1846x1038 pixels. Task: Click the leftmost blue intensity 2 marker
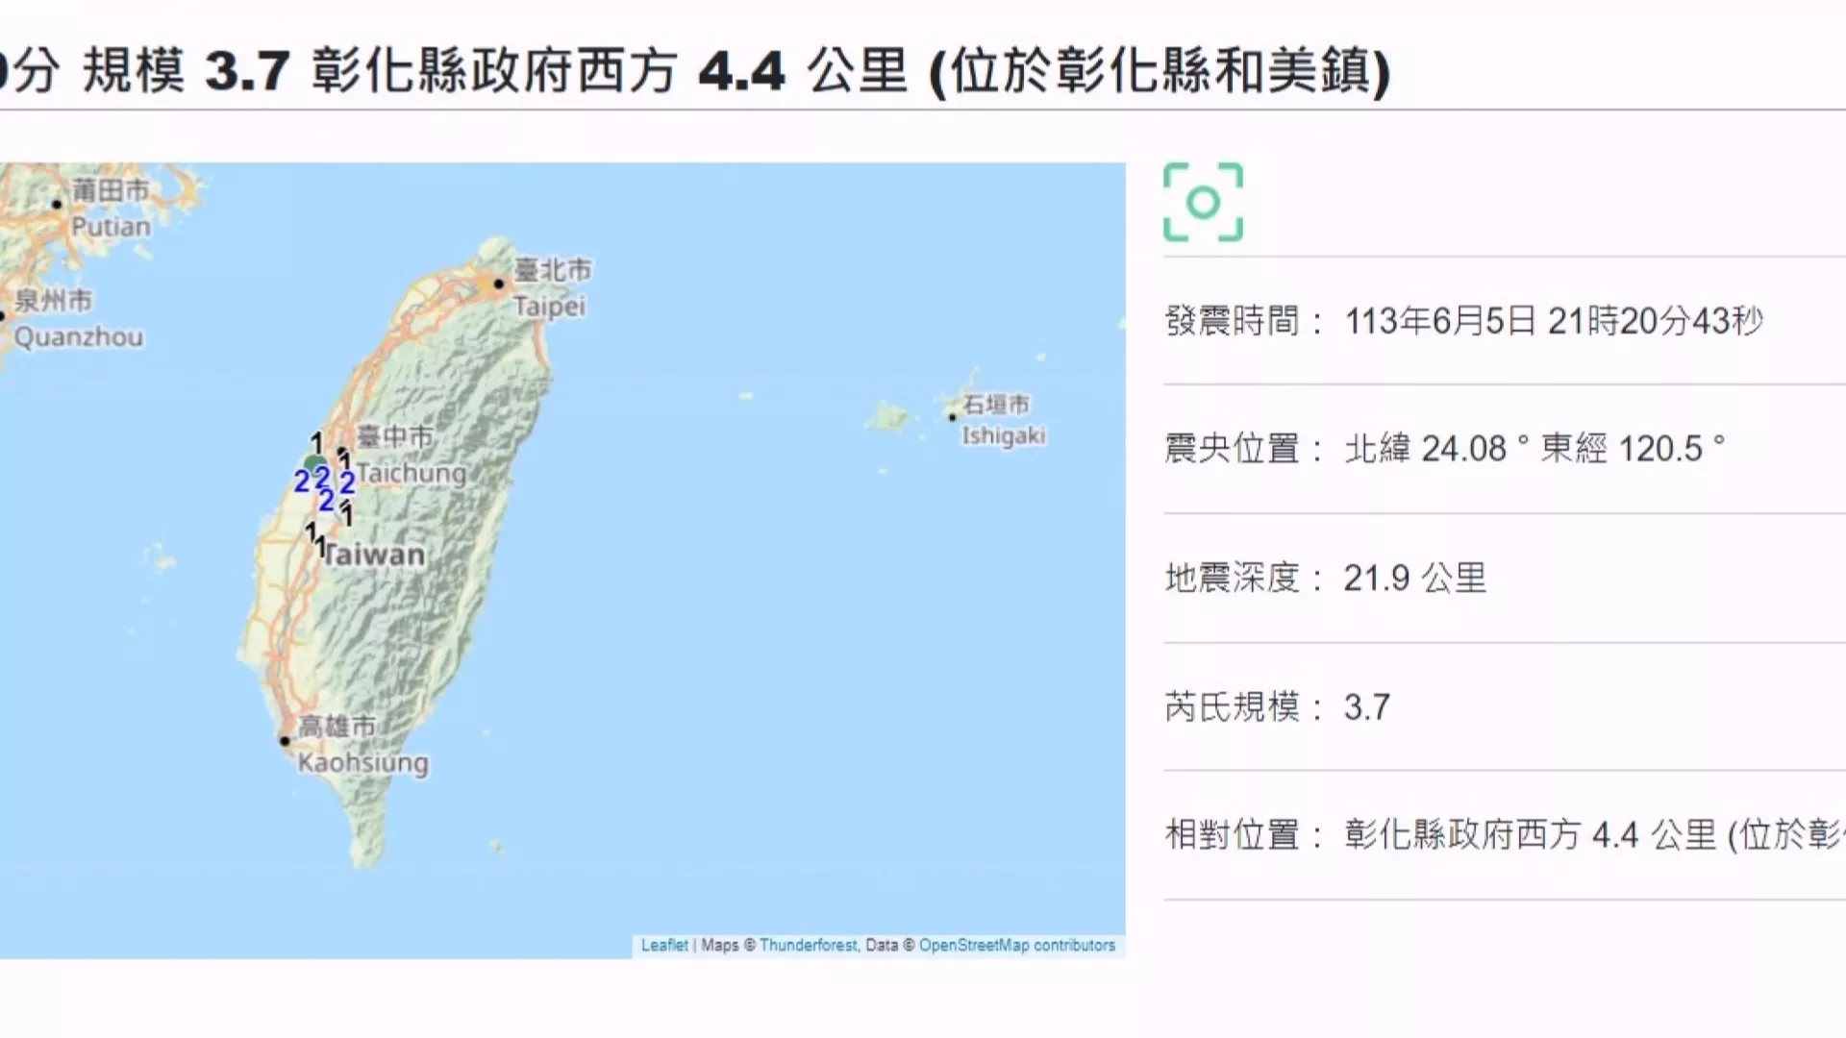[x=301, y=481]
